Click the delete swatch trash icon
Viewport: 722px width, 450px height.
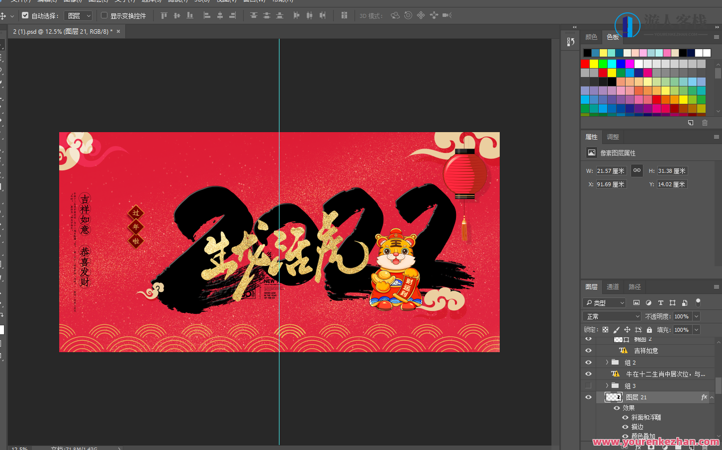tap(705, 123)
